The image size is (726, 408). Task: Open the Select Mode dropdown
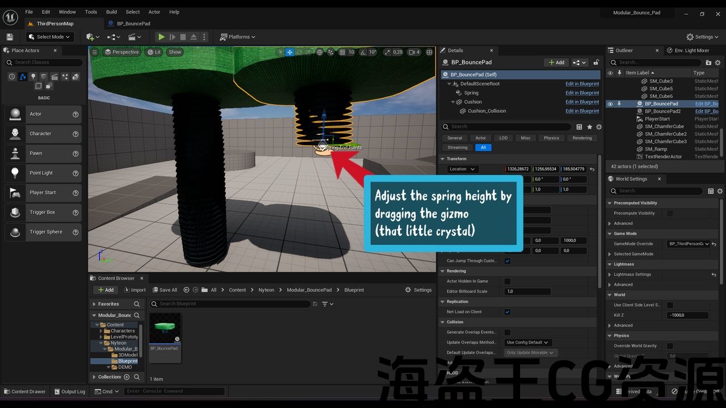point(50,37)
